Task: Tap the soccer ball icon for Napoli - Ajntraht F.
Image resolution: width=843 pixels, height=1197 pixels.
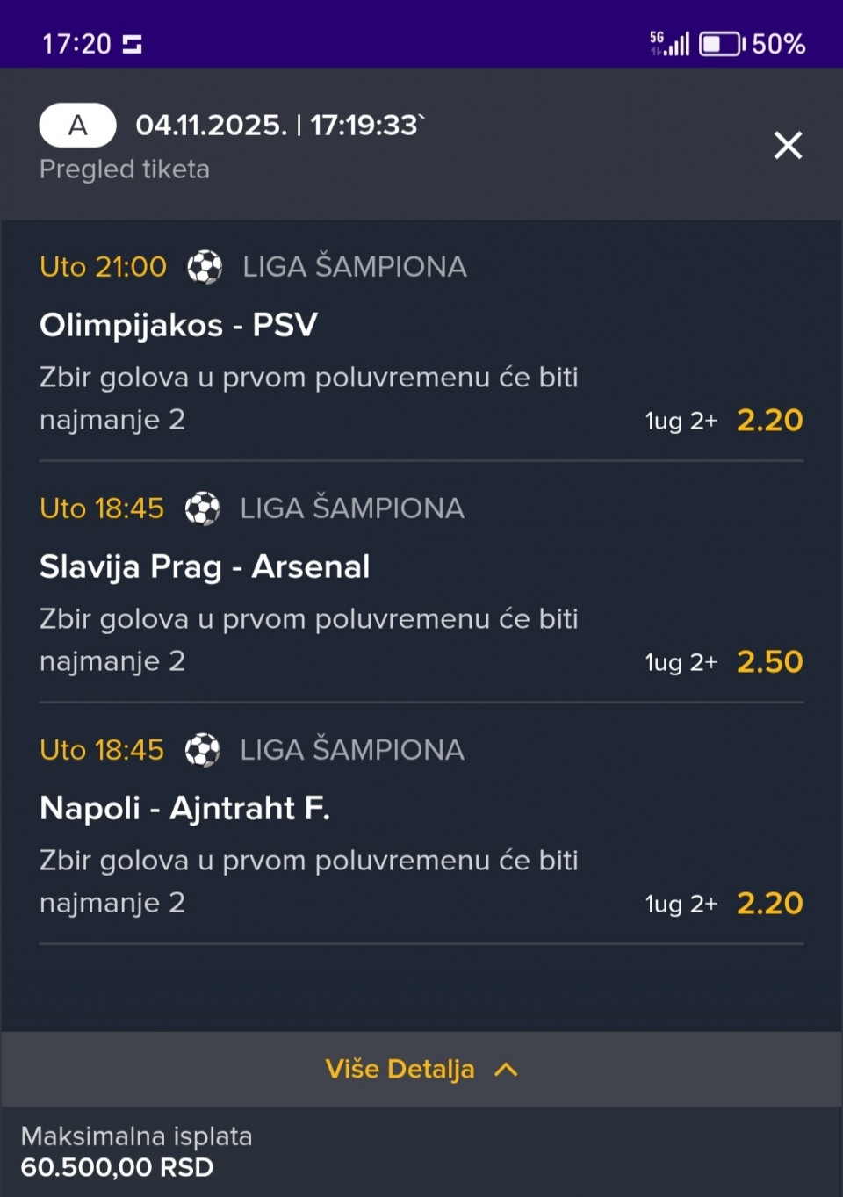Action: 202,750
